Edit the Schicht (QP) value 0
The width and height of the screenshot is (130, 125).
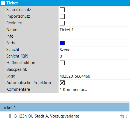tap(94, 56)
